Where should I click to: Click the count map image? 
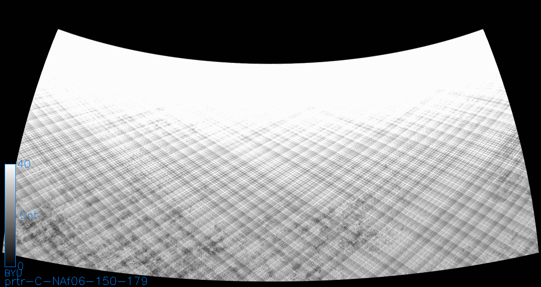coord(270,155)
